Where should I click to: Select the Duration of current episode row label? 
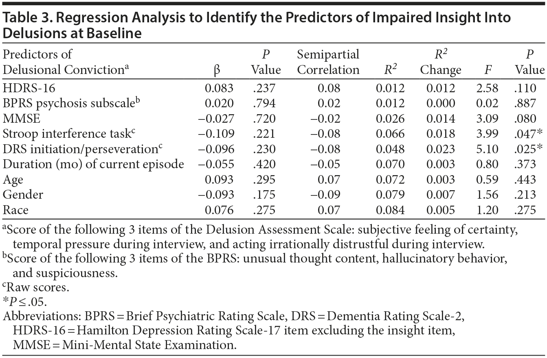coord(93,165)
